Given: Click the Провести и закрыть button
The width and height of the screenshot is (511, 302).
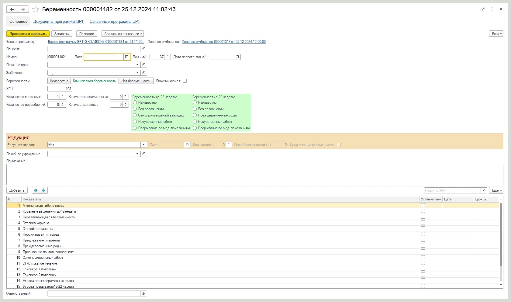Looking at the screenshot, I should (28, 34).
